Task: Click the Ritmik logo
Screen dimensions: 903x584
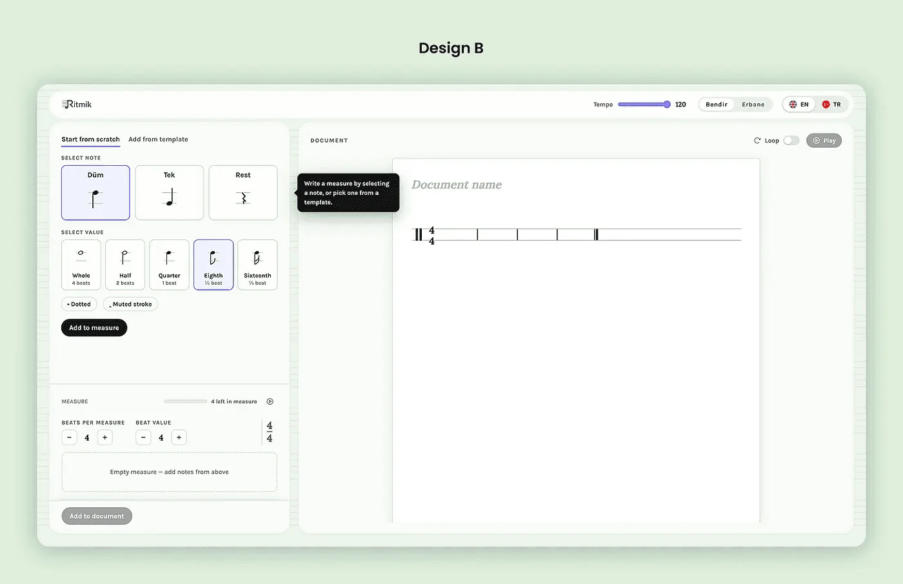Action: point(77,104)
